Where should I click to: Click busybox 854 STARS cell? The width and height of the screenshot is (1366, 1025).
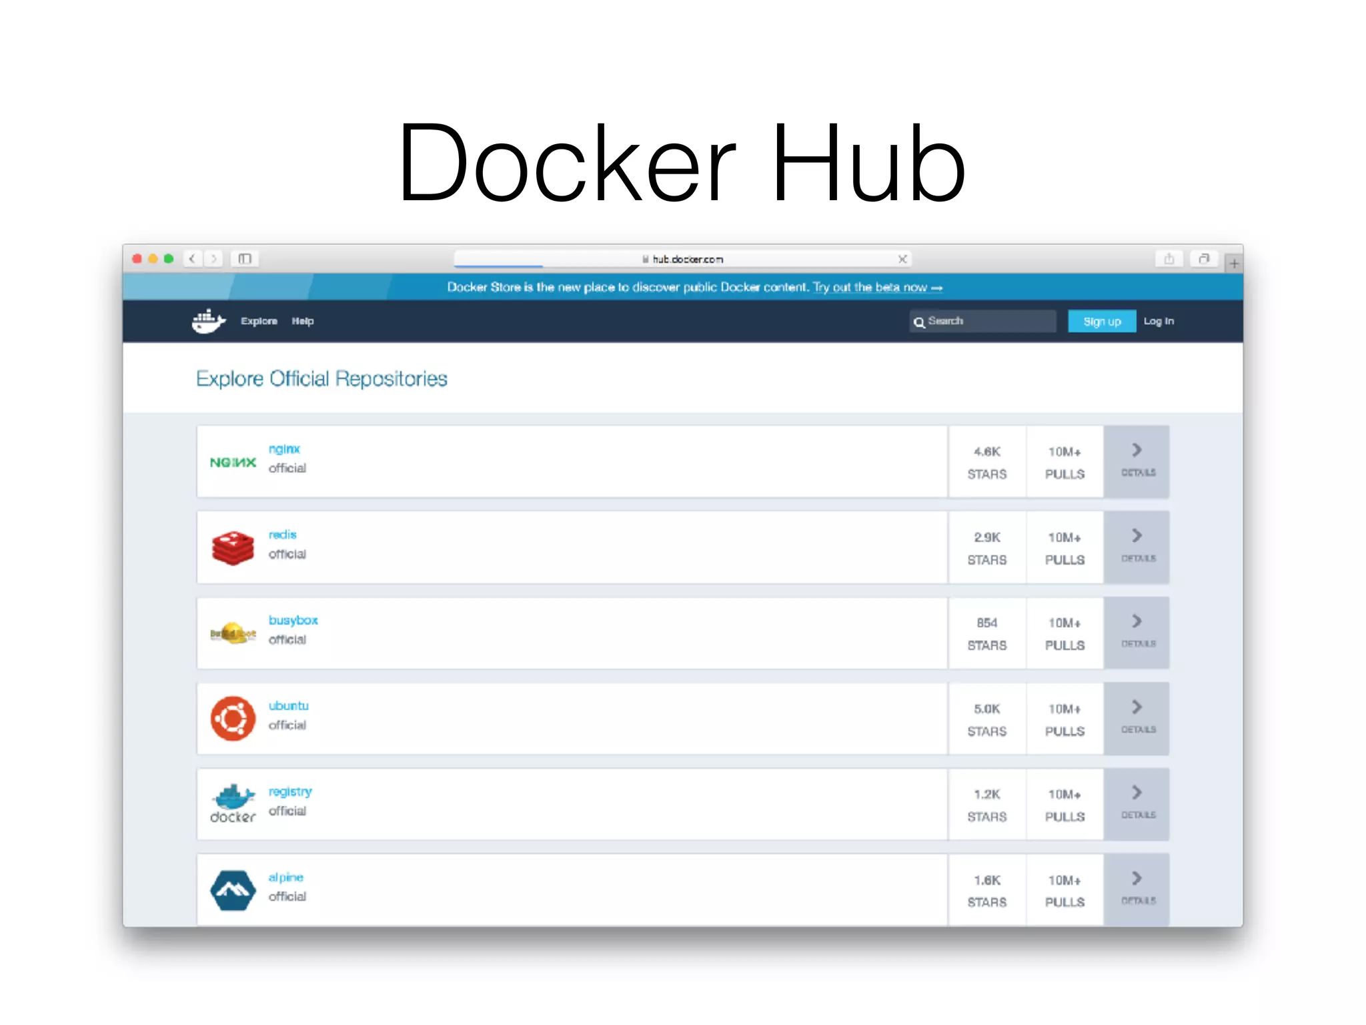[987, 633]
